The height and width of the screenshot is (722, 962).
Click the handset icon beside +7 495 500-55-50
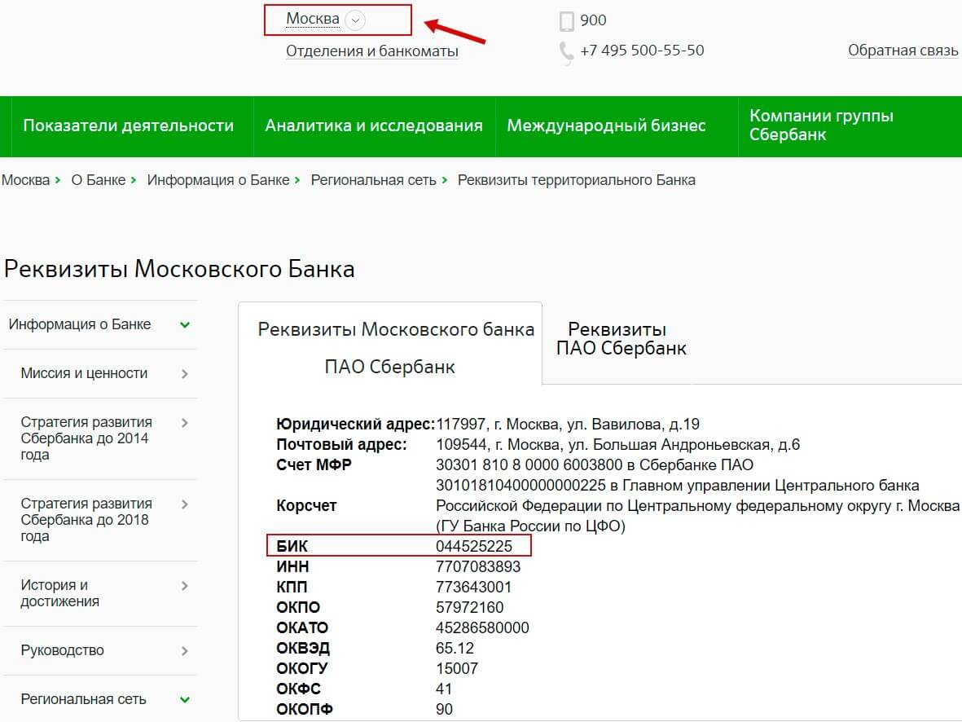coord(566,51)
